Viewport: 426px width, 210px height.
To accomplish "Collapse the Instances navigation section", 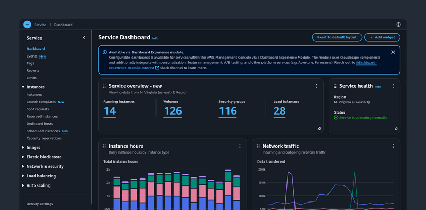I will [x=23, y=87].
